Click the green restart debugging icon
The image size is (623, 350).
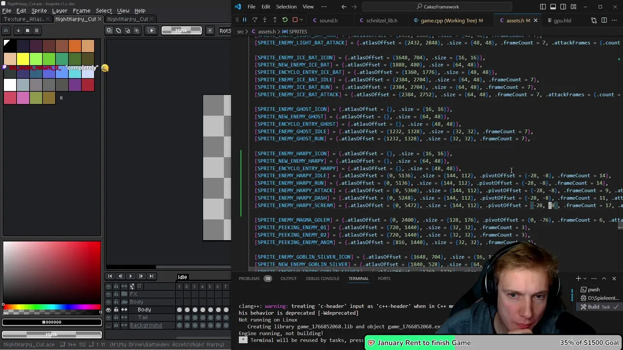[x=285, y=20]
